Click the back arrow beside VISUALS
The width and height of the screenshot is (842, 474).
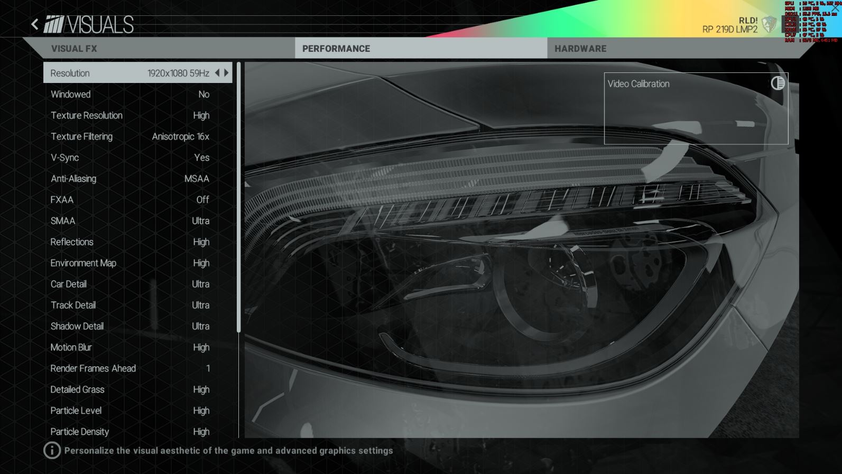(35, 24)
